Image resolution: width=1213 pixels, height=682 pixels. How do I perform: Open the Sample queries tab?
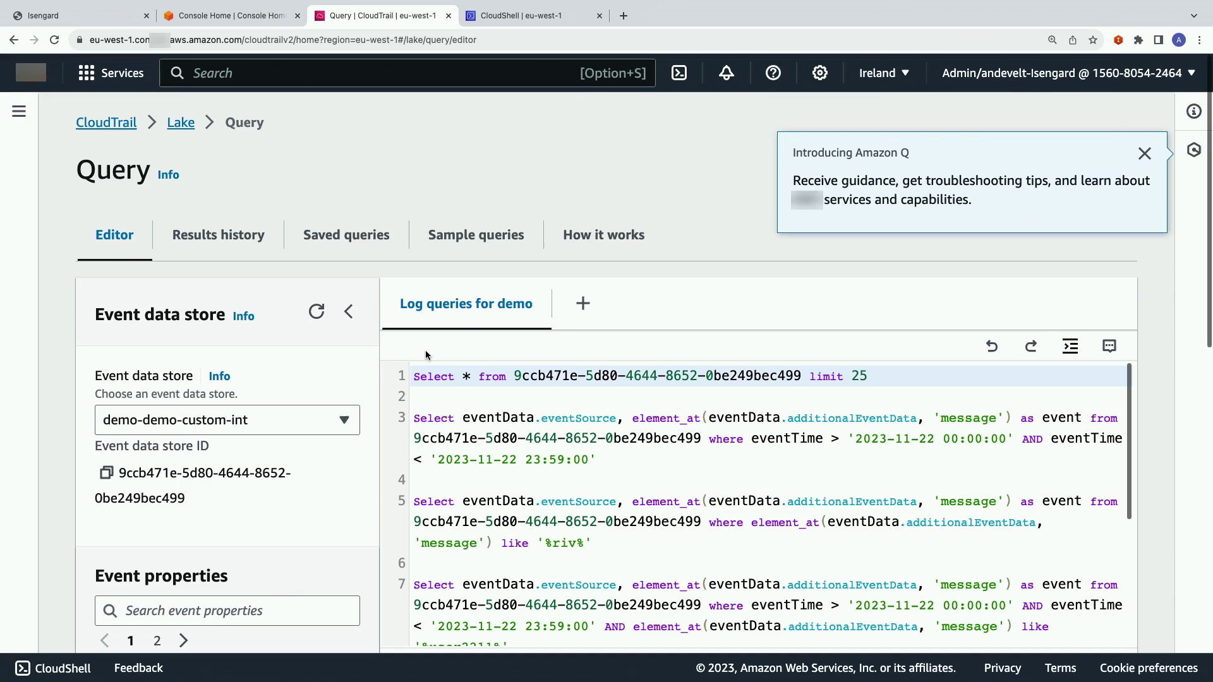pos(476,235)
